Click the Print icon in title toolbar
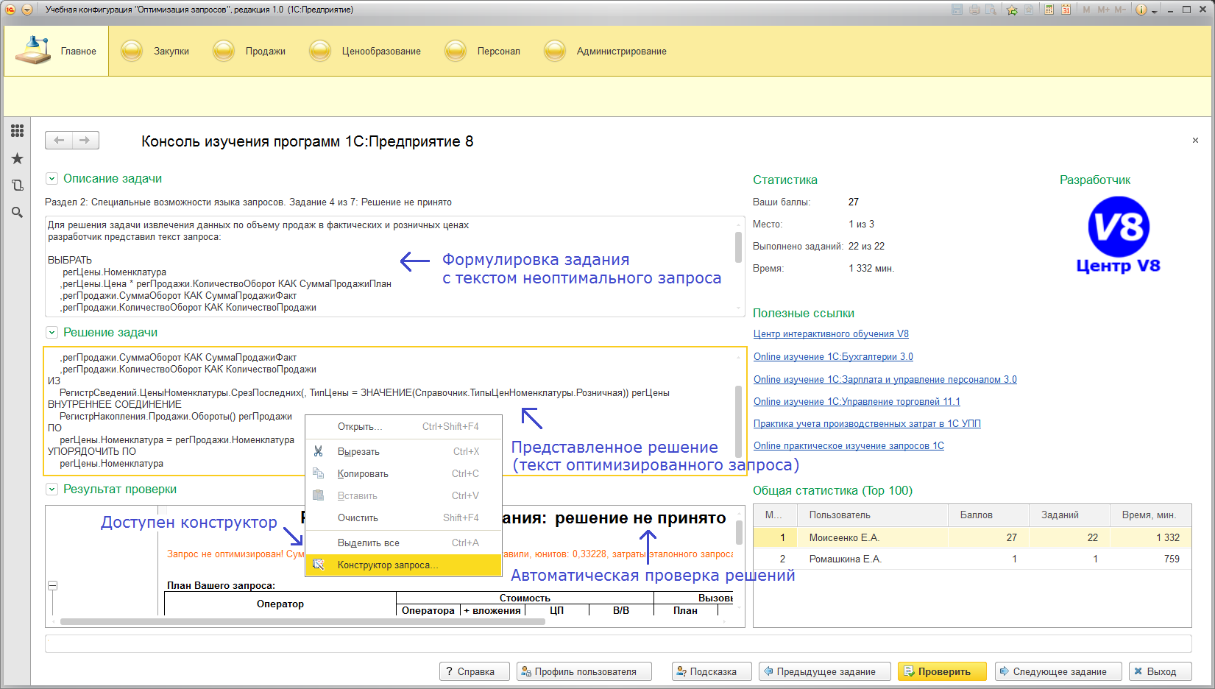Screen dimensions: 1215x689 coord(974,10)
